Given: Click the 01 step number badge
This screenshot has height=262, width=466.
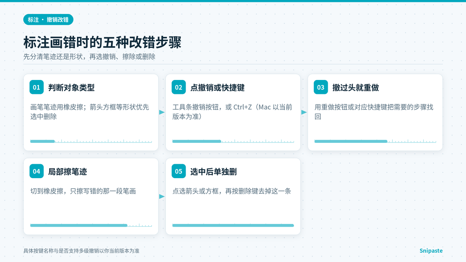Looking at the screenshot, I should (37, 87).
